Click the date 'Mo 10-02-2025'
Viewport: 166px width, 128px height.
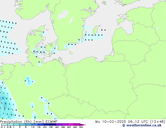click(110, 122)
